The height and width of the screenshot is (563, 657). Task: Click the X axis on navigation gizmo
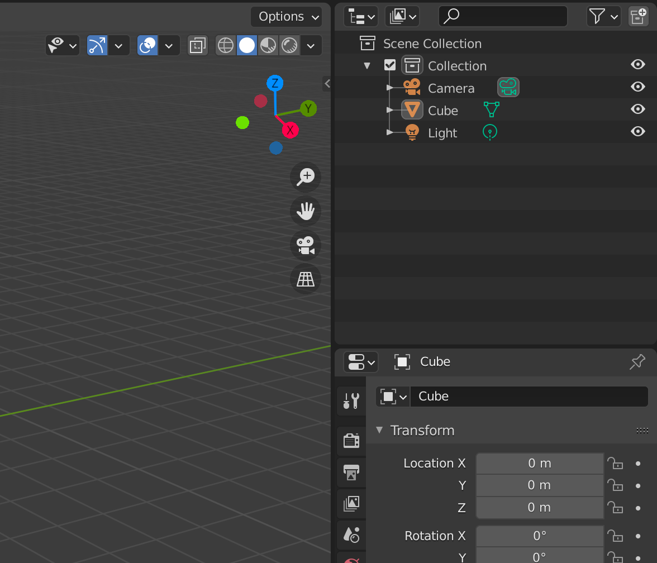290,130
